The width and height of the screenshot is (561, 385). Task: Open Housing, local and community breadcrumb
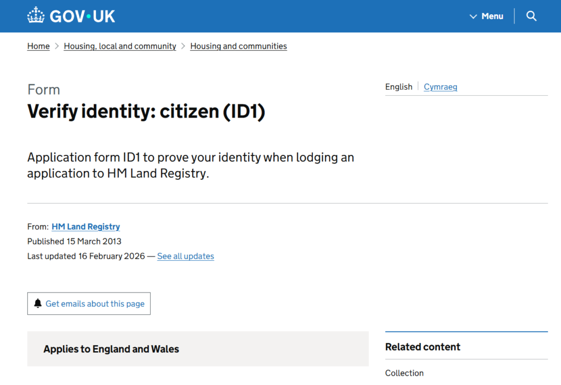120,46
